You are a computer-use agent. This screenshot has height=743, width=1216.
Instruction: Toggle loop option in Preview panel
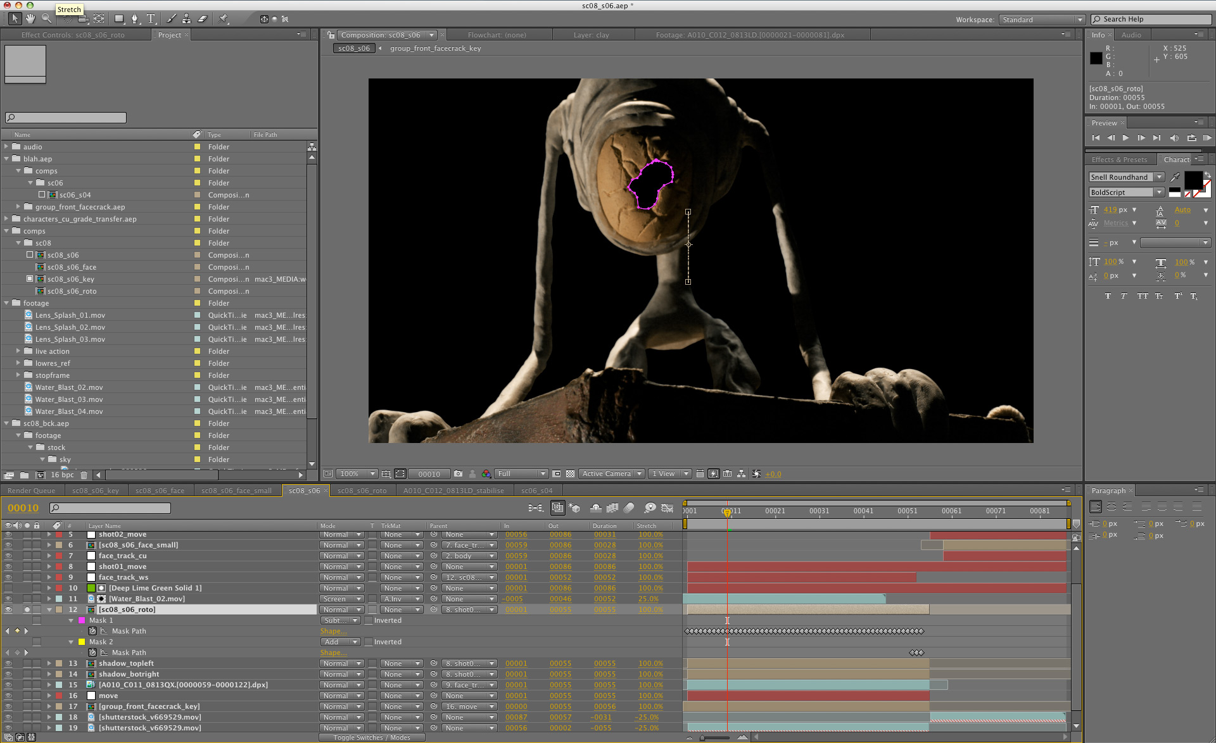(1191, 137)
